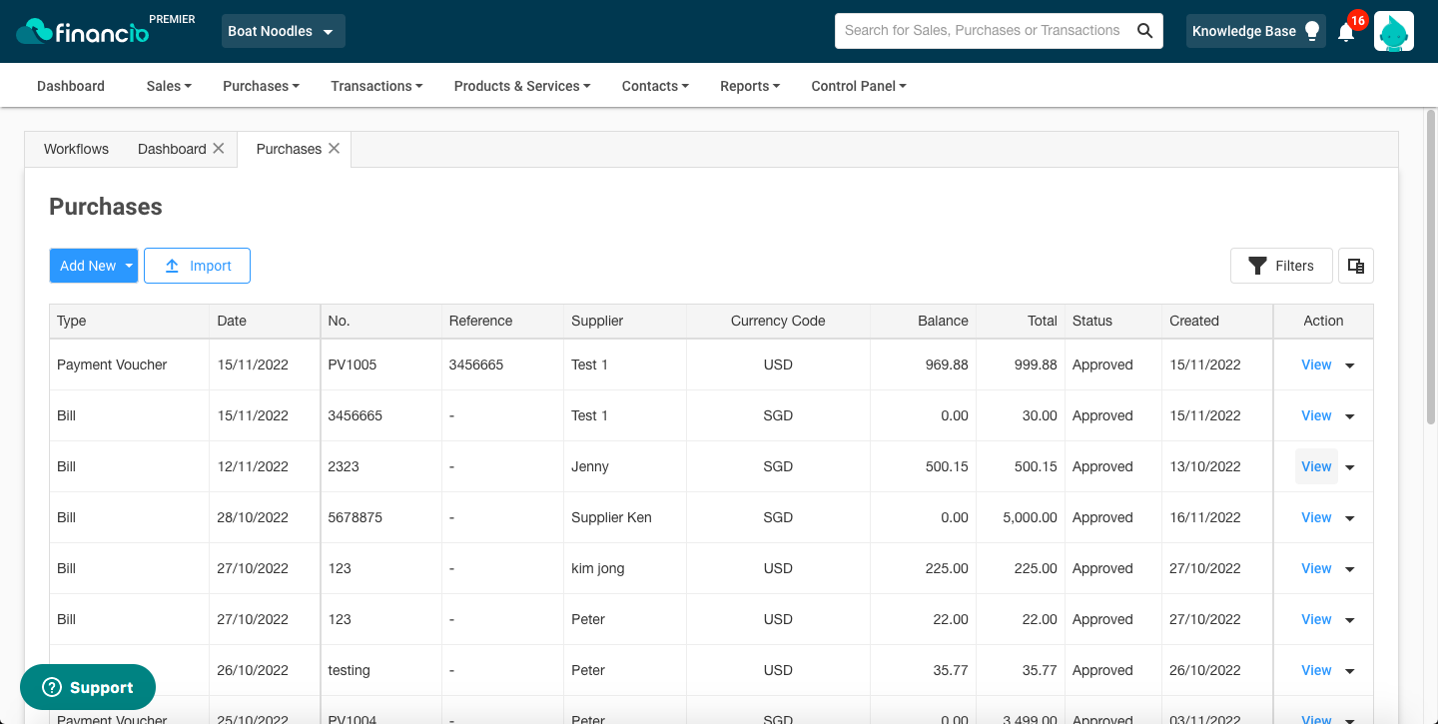This screenshot has width=1438, height=724.
Task: Switch to the Workflows tab
Action: coord(76,149)
